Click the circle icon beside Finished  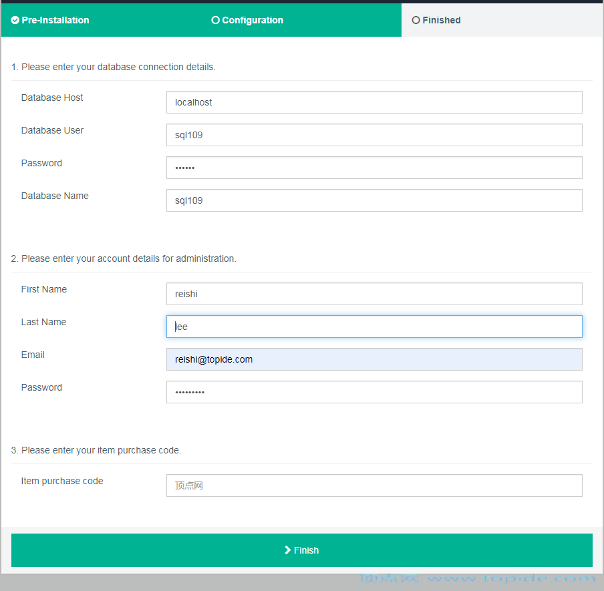pos(416,20)
